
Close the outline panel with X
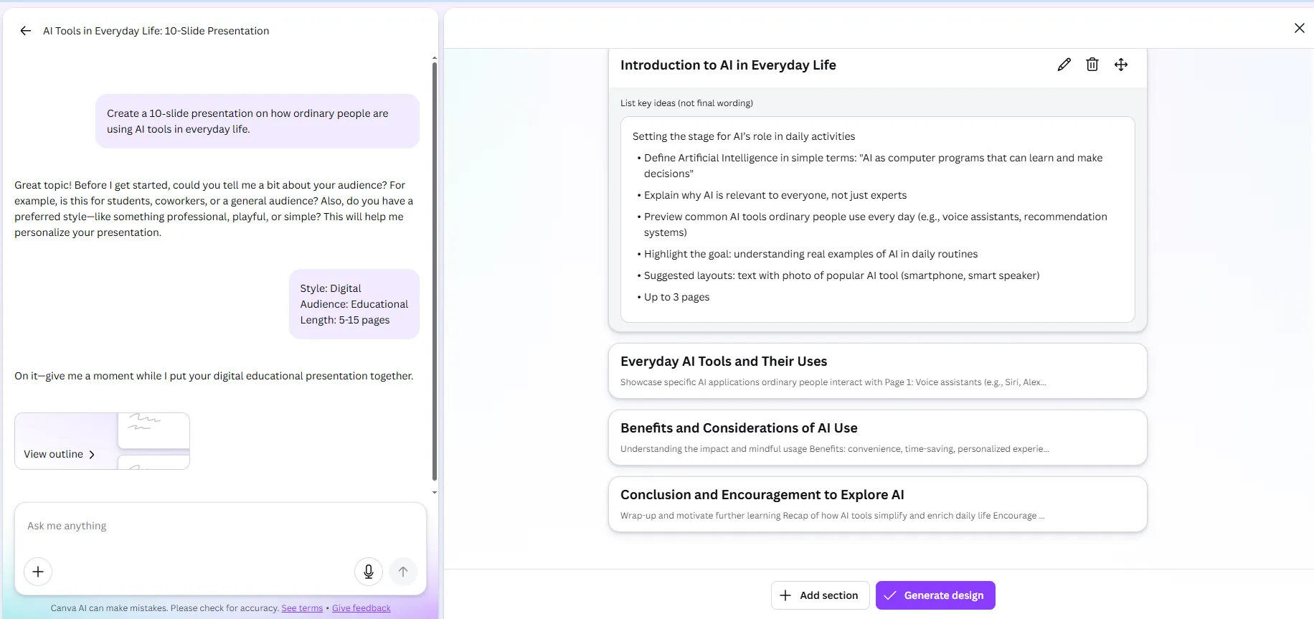pyautogui.click(x=1299, y=28)
